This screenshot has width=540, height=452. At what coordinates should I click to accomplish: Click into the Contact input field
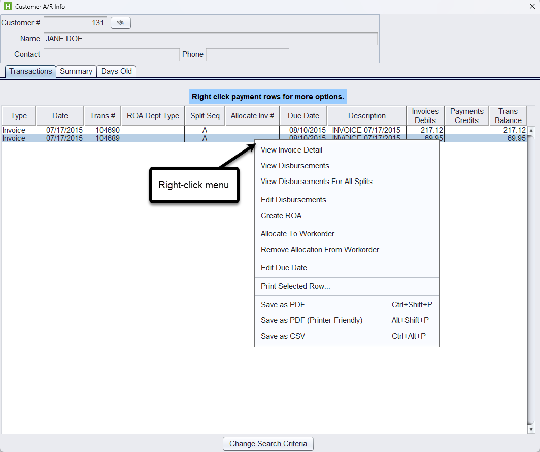[111, 54]
